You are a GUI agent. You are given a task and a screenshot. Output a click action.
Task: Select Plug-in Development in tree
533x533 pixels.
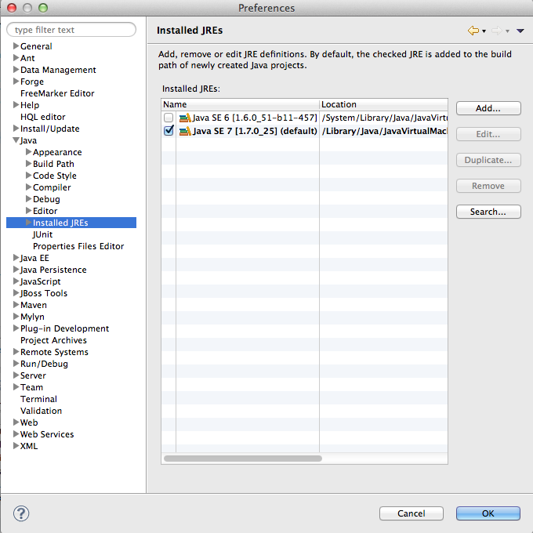tap(64, 328)
